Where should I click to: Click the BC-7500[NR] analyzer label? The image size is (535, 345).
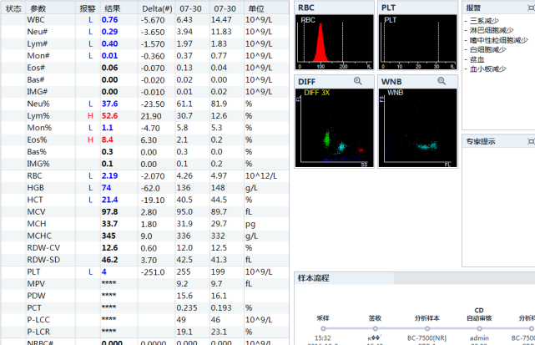426,338
